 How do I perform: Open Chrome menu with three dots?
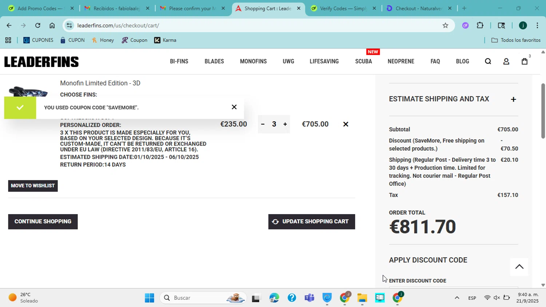(537, 25)
